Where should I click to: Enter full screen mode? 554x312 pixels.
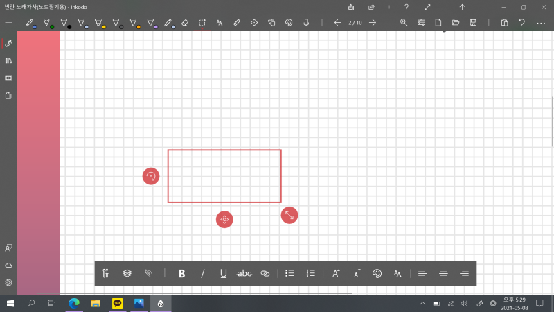click(x=427, y=7)
